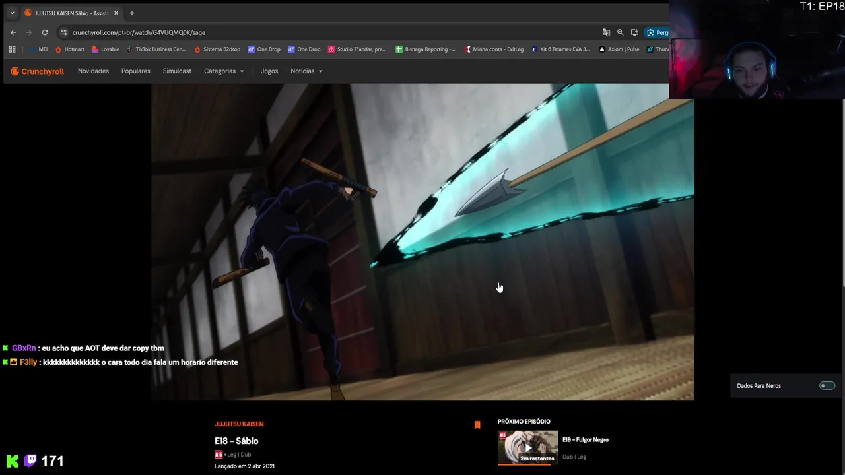Open the Lovable bookmark
The height and width of the screenshot is (475, 845).
coord(105,49)
